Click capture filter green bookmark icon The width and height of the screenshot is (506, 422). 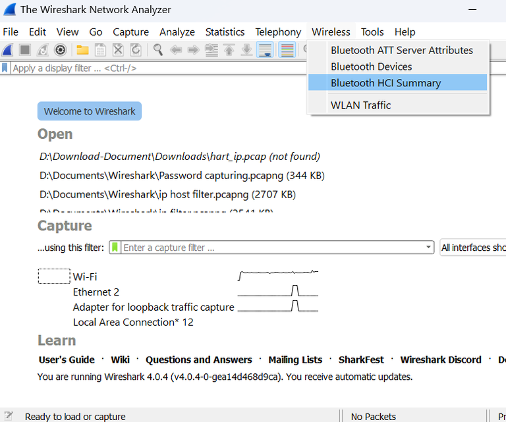115,248
